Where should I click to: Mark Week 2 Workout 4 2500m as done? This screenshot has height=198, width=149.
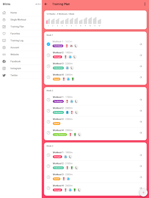49,133
